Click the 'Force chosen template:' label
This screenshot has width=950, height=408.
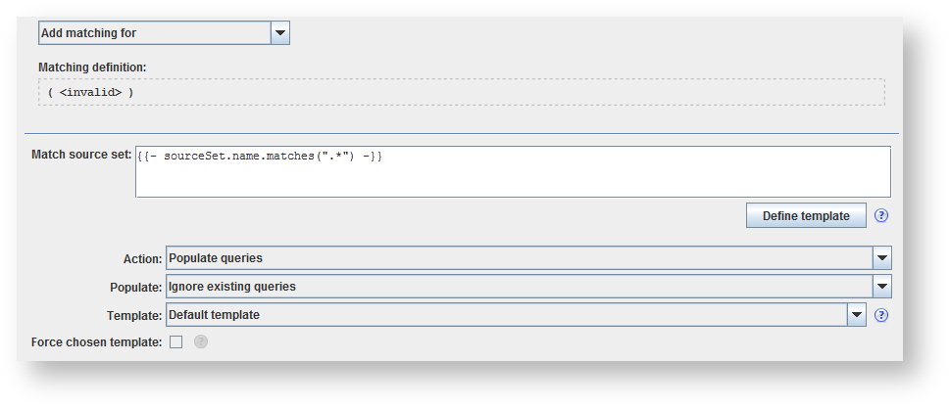(96, 342)
